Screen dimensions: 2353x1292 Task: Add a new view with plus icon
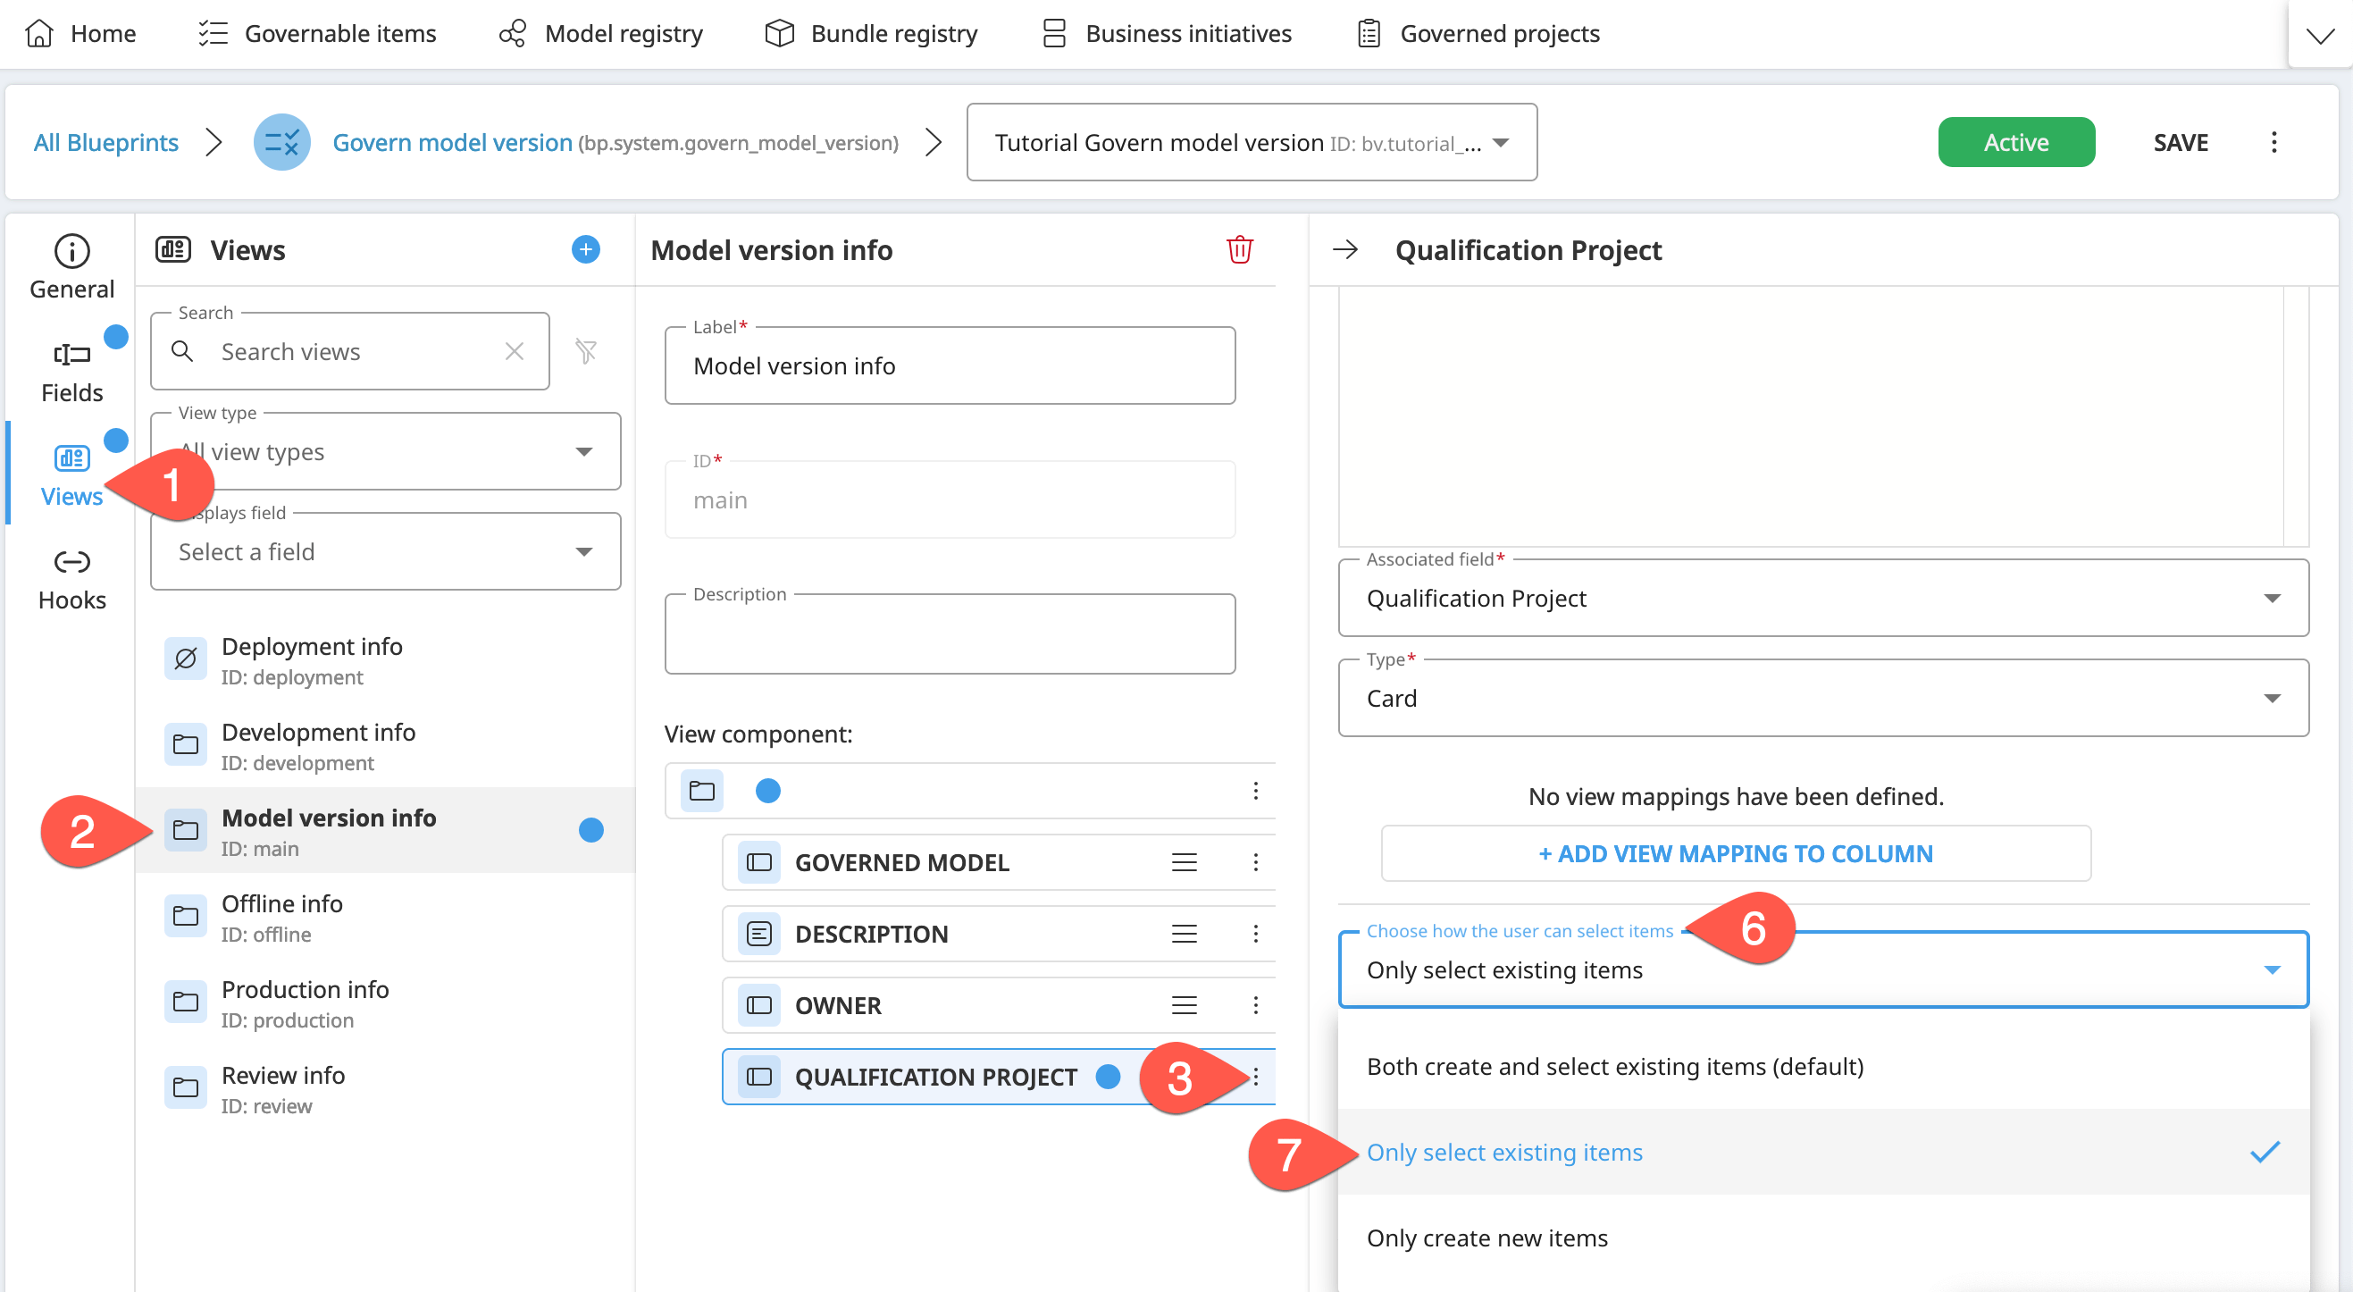(584, 249)
